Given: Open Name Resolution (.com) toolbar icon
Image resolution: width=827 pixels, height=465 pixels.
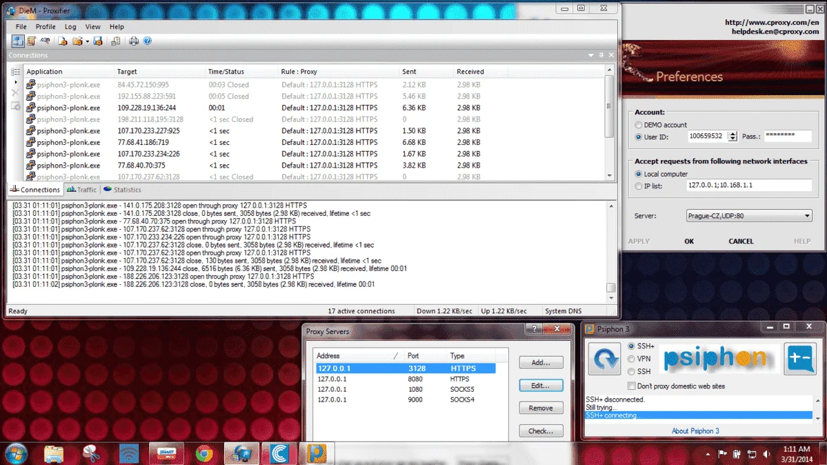Looking at the screenshot, I should (x=46, y=41).
